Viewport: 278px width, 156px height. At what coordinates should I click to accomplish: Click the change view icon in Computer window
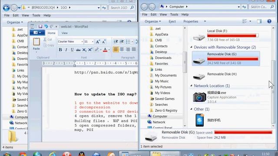point(245,21)
